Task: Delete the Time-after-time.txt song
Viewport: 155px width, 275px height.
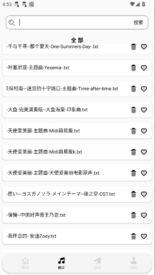Action: [x=134, y=89]
